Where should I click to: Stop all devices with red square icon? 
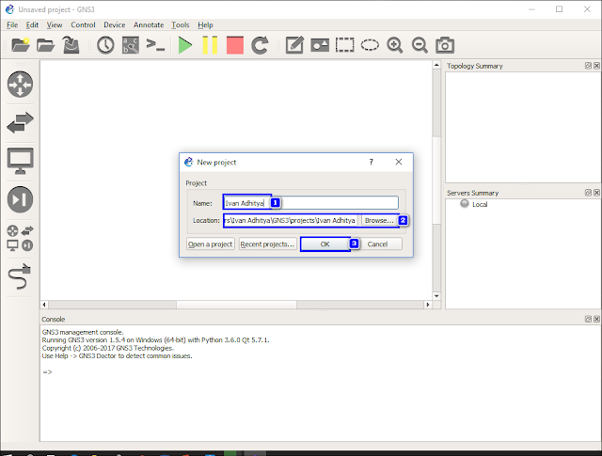[x=235, y=45]
